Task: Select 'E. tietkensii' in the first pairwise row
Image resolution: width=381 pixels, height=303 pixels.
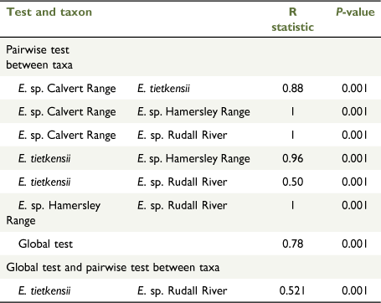Action: click(163, 89)
